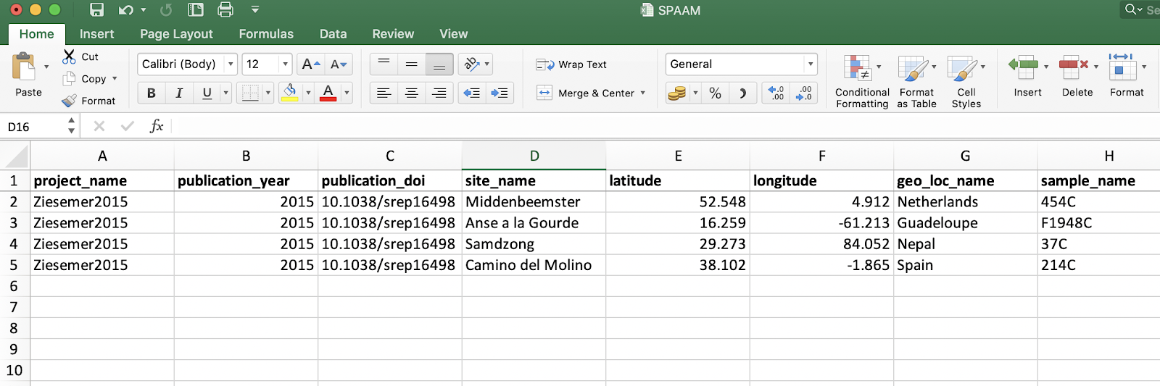
Task: Decrease the indent
Action: [x=472, y=93]
